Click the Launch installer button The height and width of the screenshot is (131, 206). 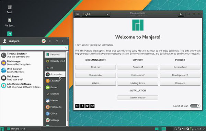pos(138,98)
